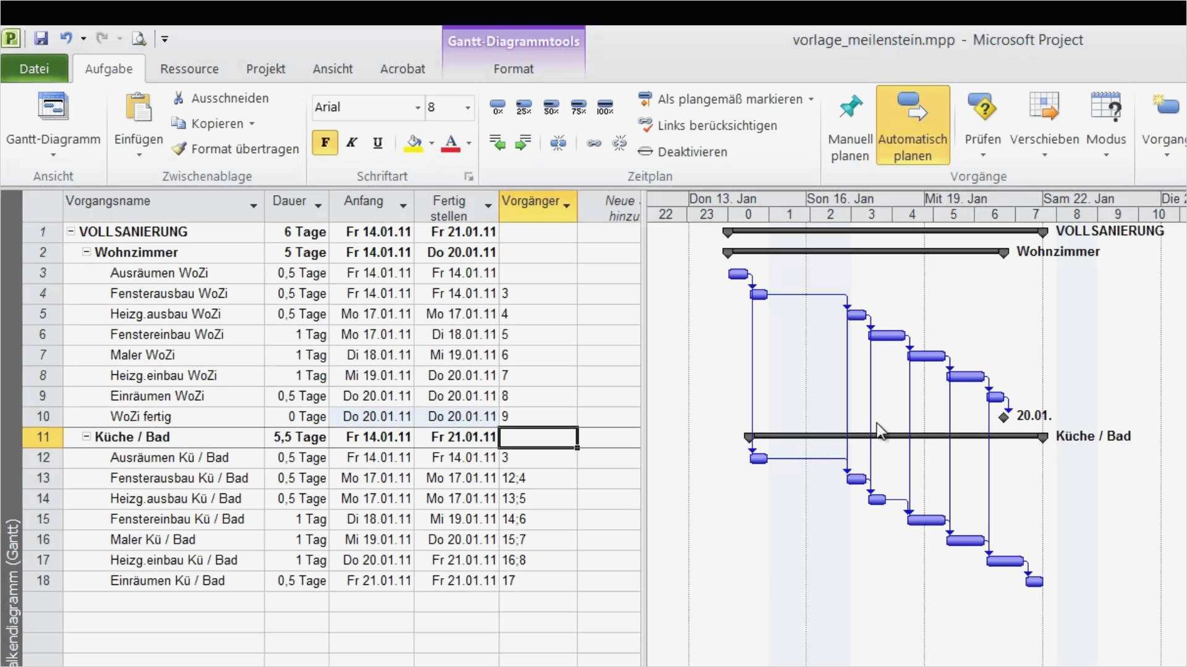
Task: Toggle Italic formatting button
Action: (x=351, y=143)
